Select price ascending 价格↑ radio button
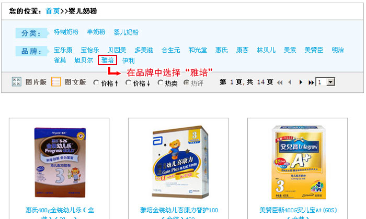 coord(96,82)
